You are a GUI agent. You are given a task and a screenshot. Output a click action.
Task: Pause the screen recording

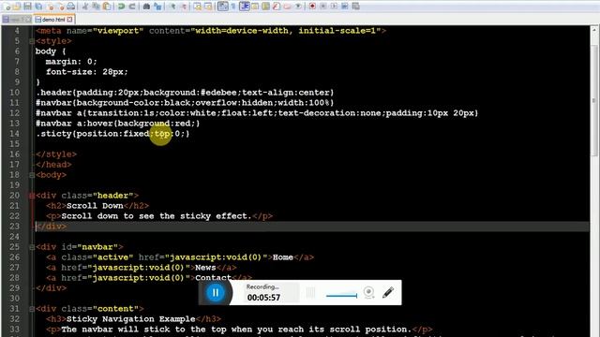click(x=215, y=293)
